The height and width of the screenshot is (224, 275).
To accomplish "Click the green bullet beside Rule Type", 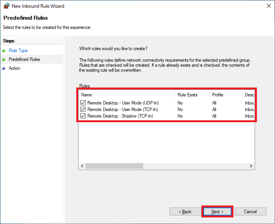I will coord(4,51).
